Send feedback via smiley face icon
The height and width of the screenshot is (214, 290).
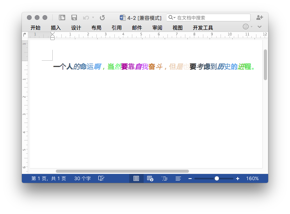coord(246,27)
